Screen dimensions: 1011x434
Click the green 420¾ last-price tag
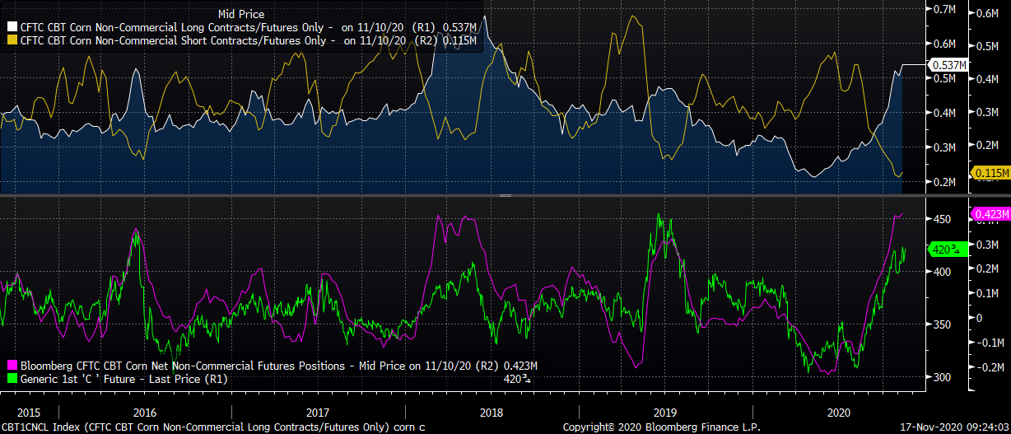[948, 249]
